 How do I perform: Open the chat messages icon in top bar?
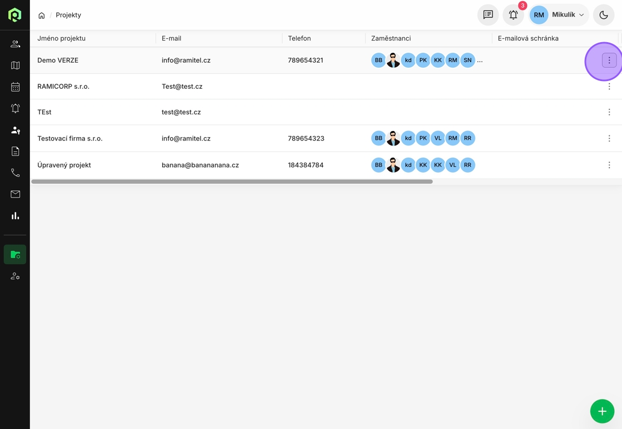[488, 15]
